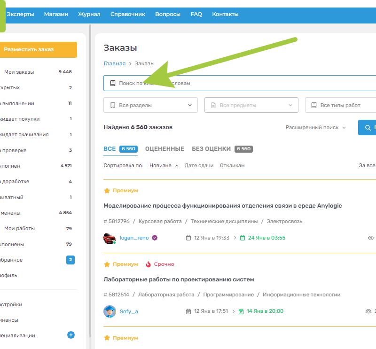Sort orders by Откликам

[232, 165]
